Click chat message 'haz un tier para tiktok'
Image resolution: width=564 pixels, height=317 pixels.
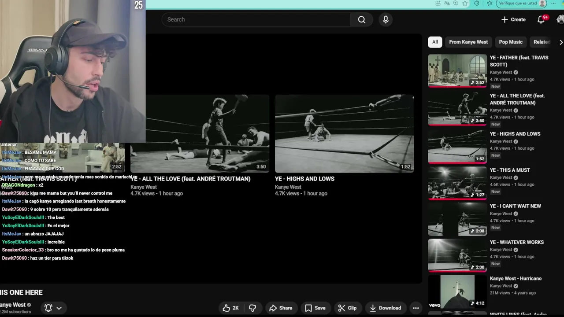[52, 258]
